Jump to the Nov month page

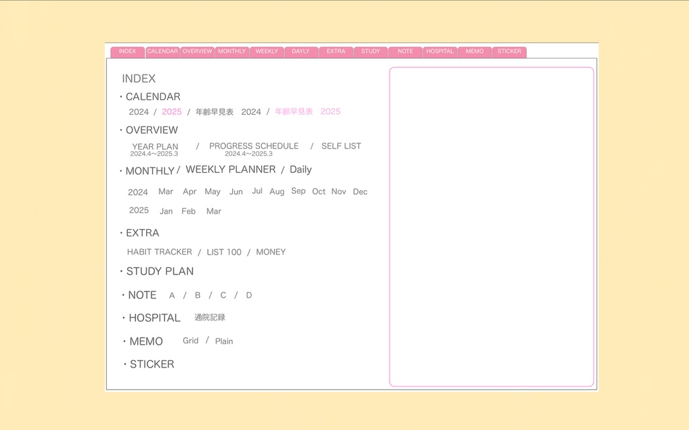point(338,191)
